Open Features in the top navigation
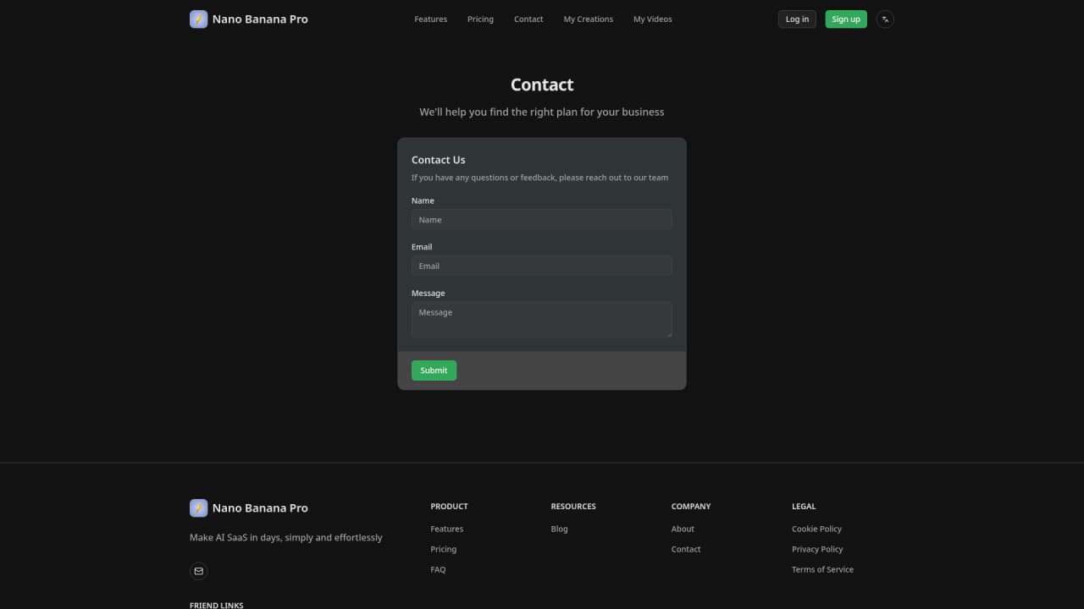Image resolution: width=1084 pixels, height=609 pixels. click(x=430, y=19)
